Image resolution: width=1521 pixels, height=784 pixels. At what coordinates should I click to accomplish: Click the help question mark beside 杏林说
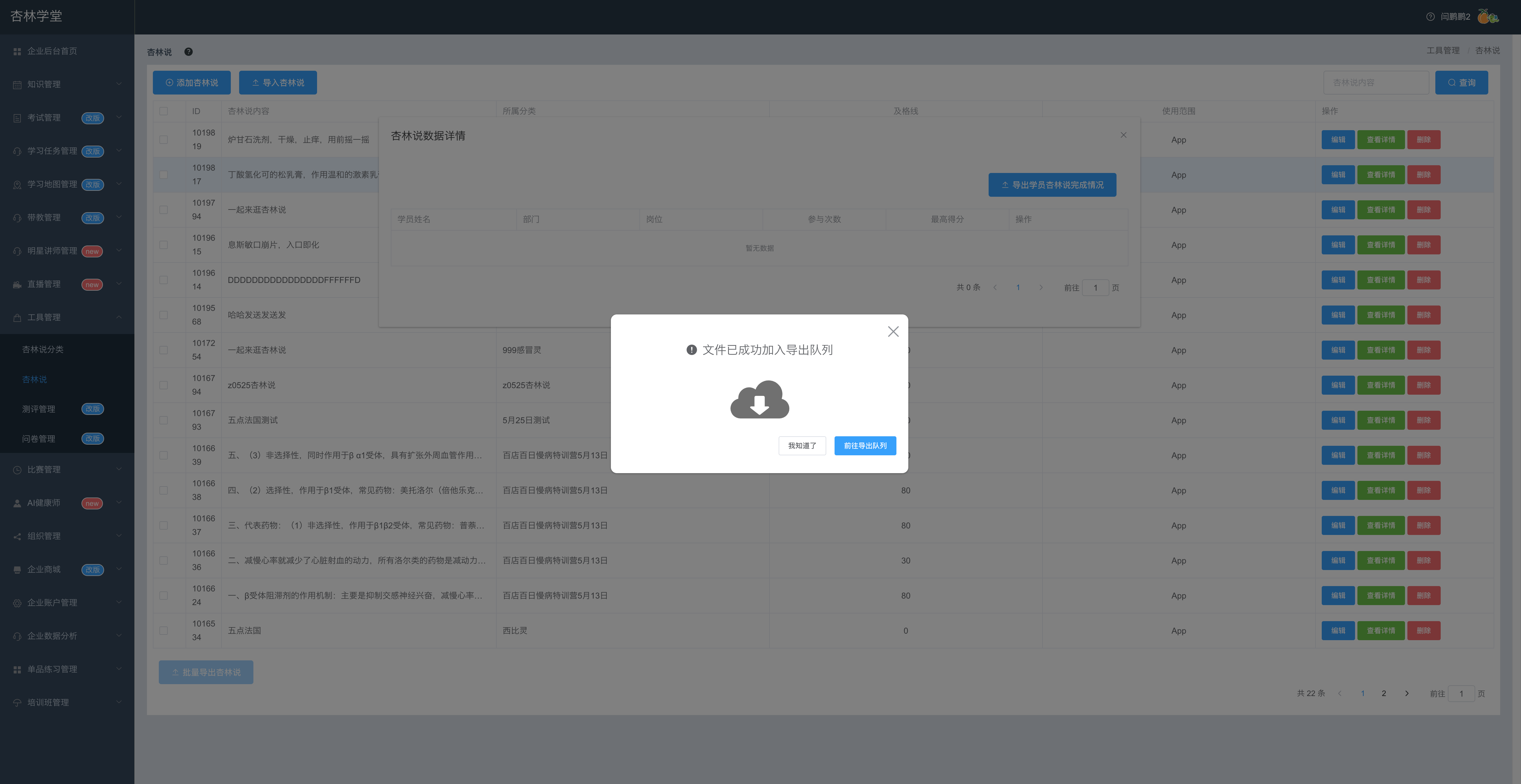point(188,52)
